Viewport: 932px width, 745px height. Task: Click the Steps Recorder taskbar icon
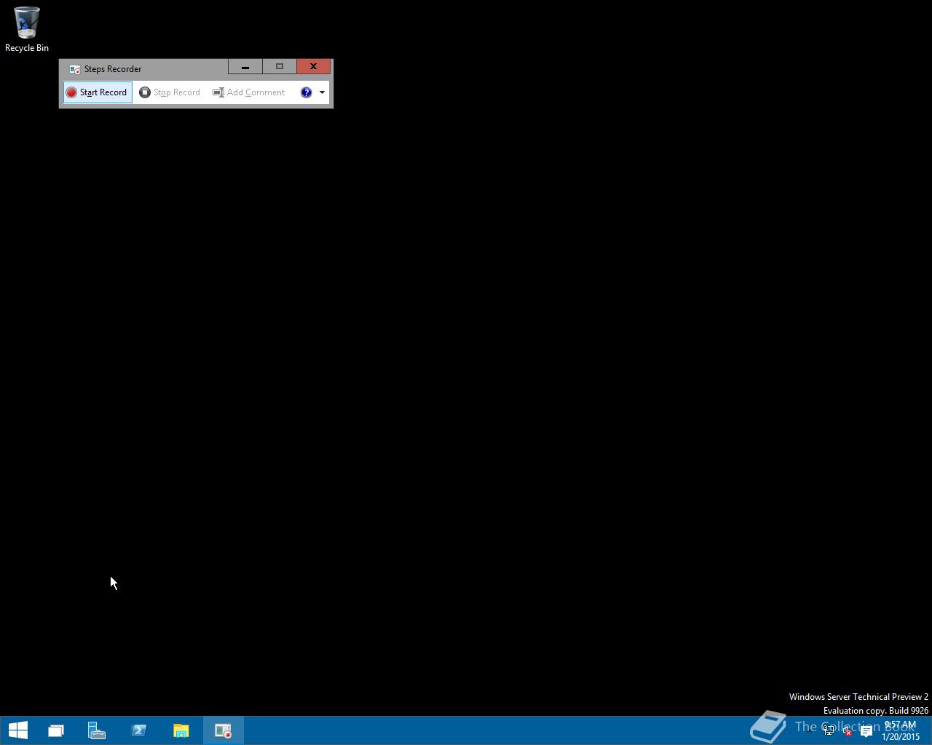coord(224,730)
